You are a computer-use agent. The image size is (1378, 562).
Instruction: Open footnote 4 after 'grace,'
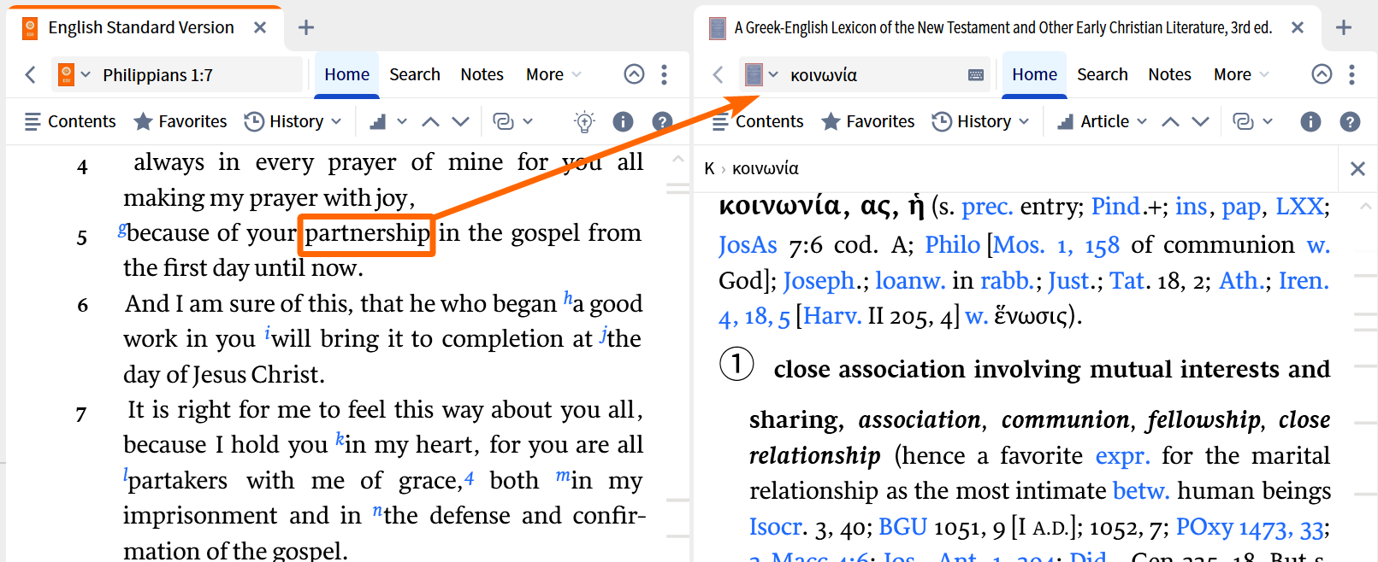point(469,479)
